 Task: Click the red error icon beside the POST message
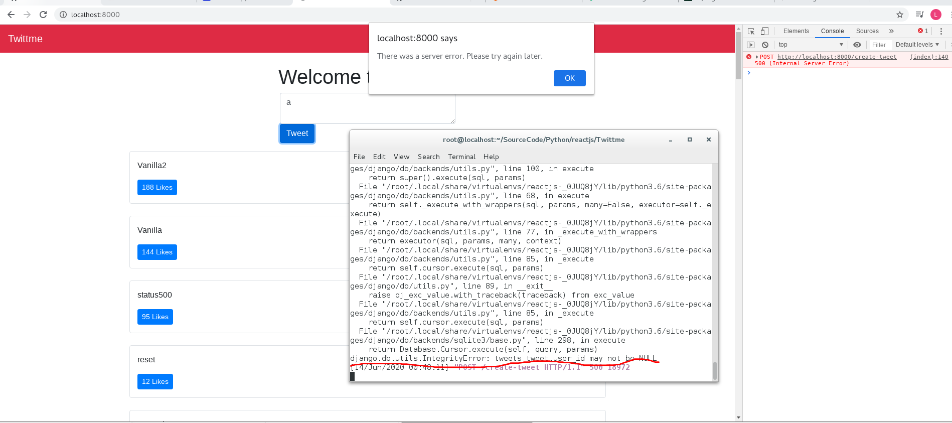point(749,57)
